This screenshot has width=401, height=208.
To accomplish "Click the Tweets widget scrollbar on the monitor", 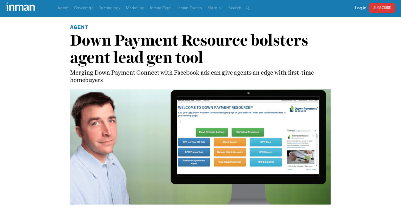I will click(x=317, y=151).
